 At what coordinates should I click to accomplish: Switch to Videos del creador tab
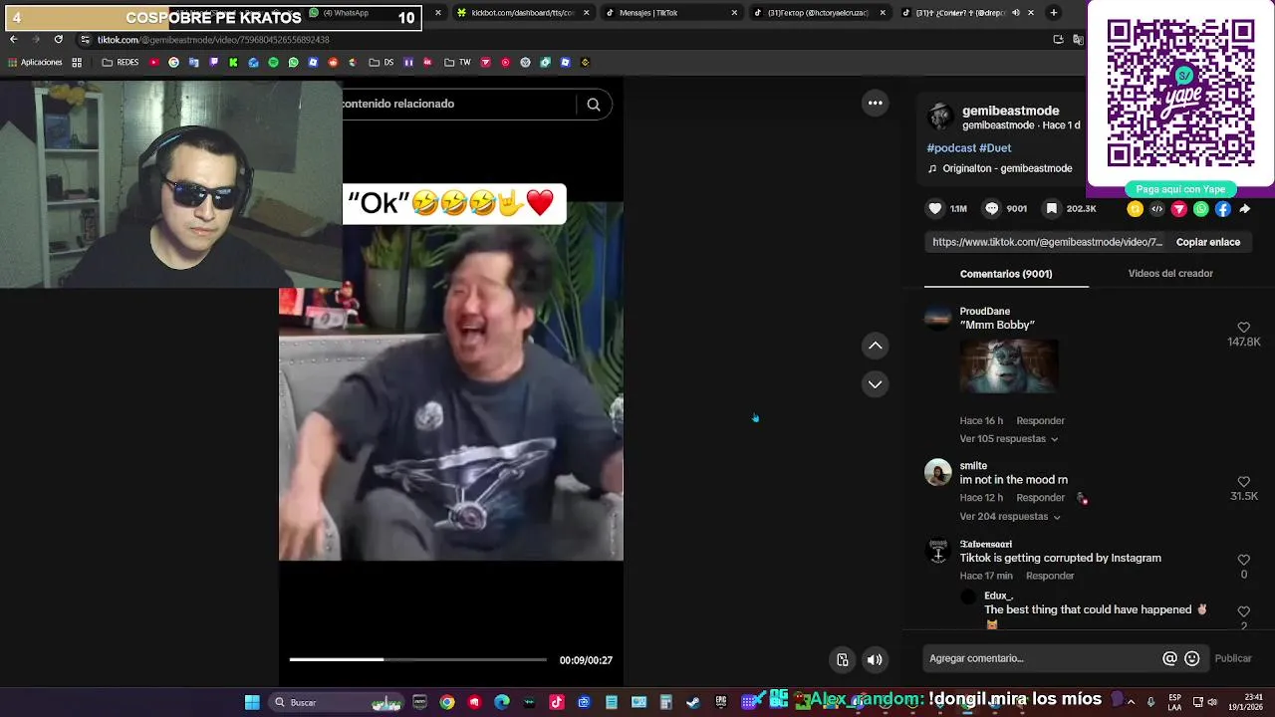click(1170, 273)
